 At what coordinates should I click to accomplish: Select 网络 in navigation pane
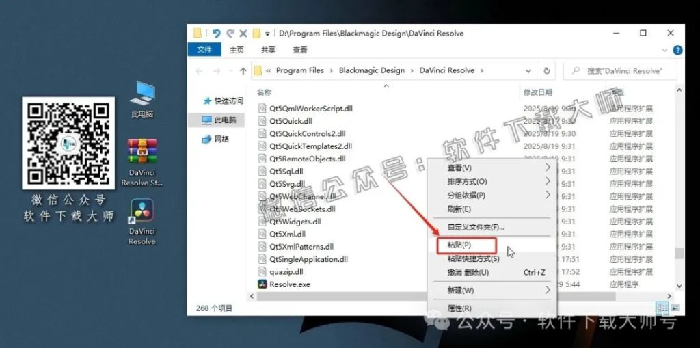coord(216,139)
